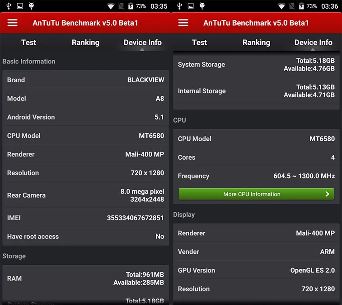Select Device Info tab in right screenshot
Viewport: 342px width, 305px height.
click(x=314, y=43)
